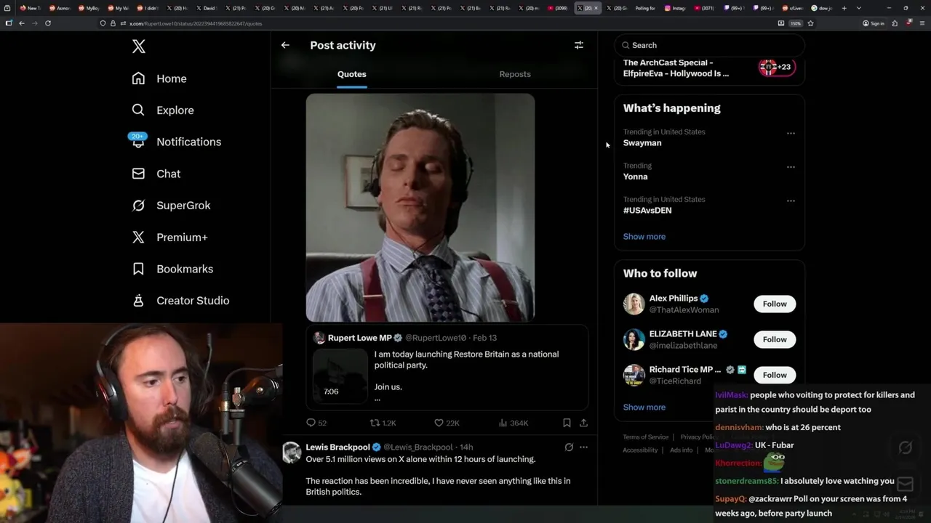Open more options for #USAvsDEN trend
Screen dimensions: 931x523
(x=791, y=201)
